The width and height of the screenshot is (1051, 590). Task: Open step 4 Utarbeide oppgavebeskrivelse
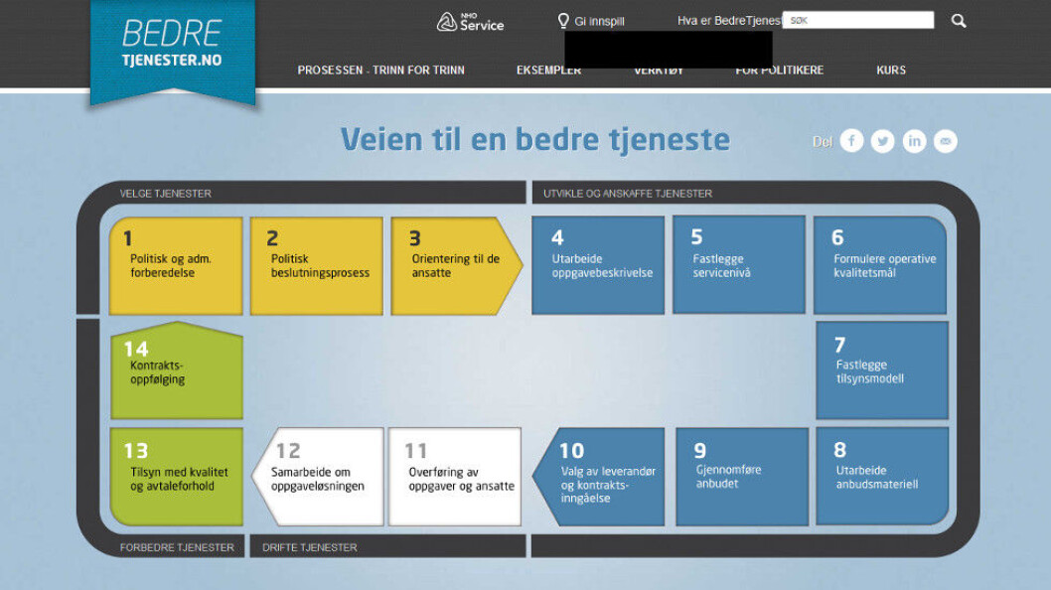click(x=598, y=265)
